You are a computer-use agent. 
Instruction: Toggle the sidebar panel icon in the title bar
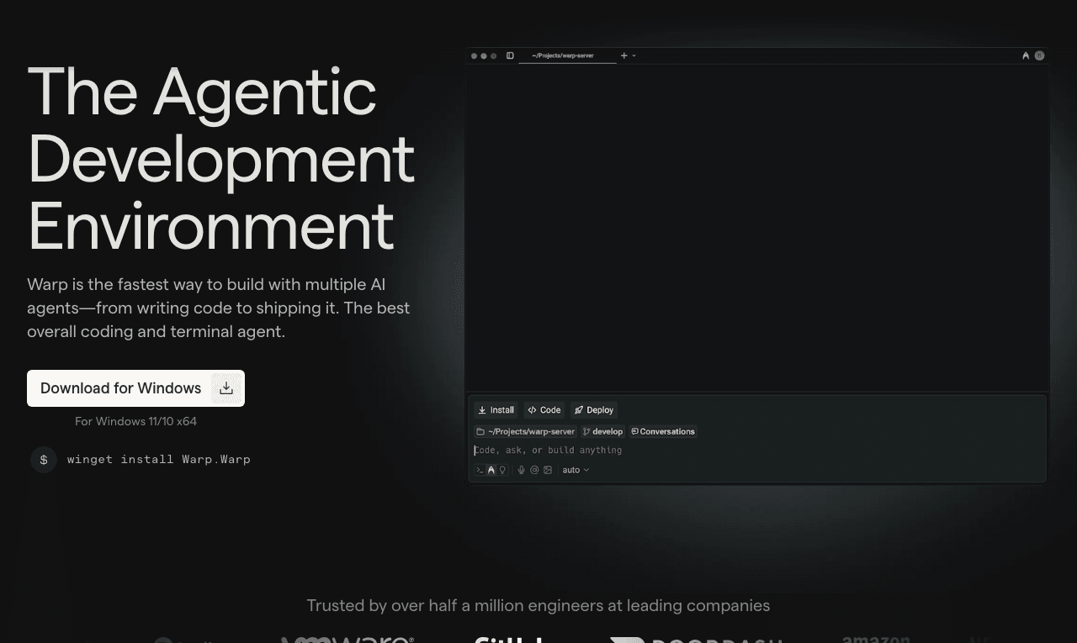point(510,55)
